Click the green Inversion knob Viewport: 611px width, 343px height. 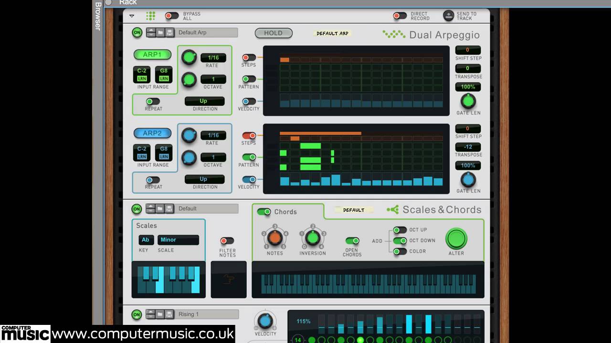pos(312,237)
